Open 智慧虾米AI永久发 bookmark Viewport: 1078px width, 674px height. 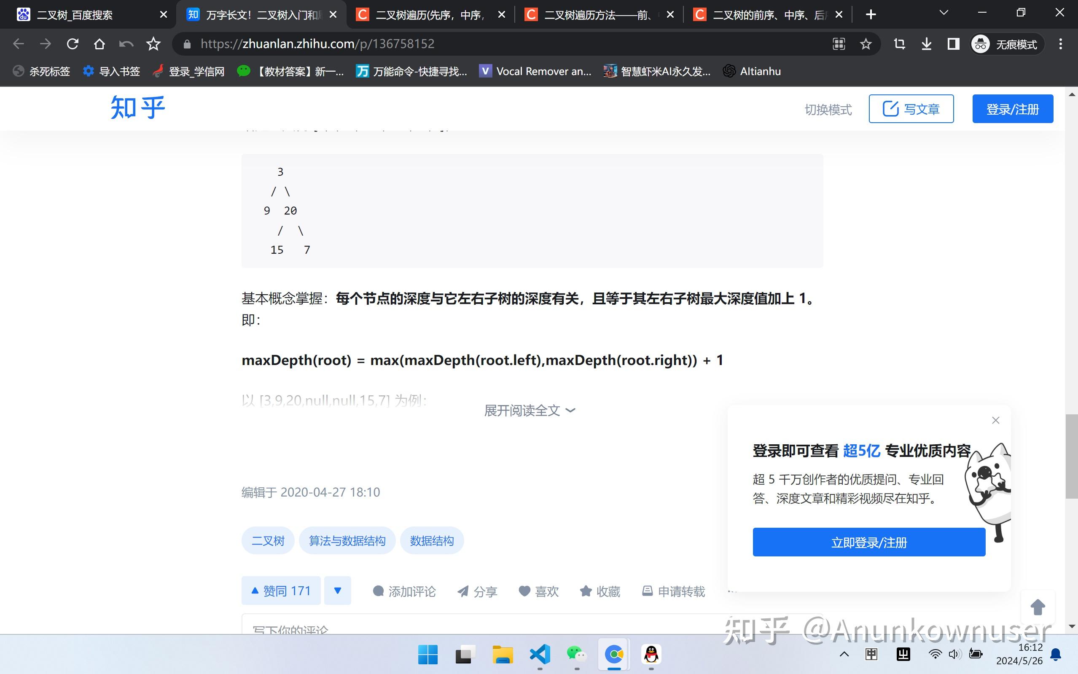(657, 71)
